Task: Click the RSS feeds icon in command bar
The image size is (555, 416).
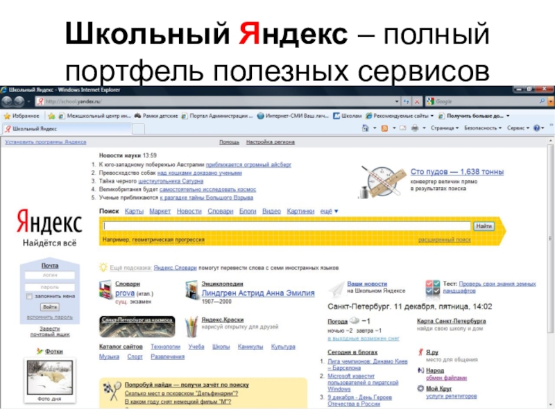Action: (x=384, y=128)
